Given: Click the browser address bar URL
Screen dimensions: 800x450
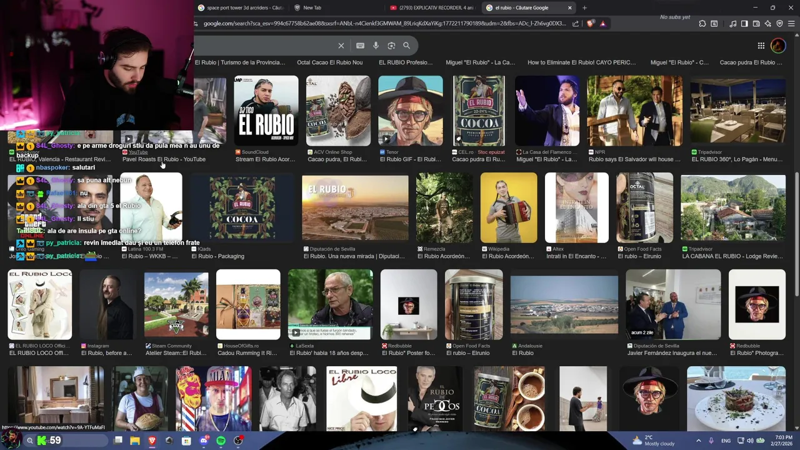Looking at the screenshot, I should click(x=384, y=24).
